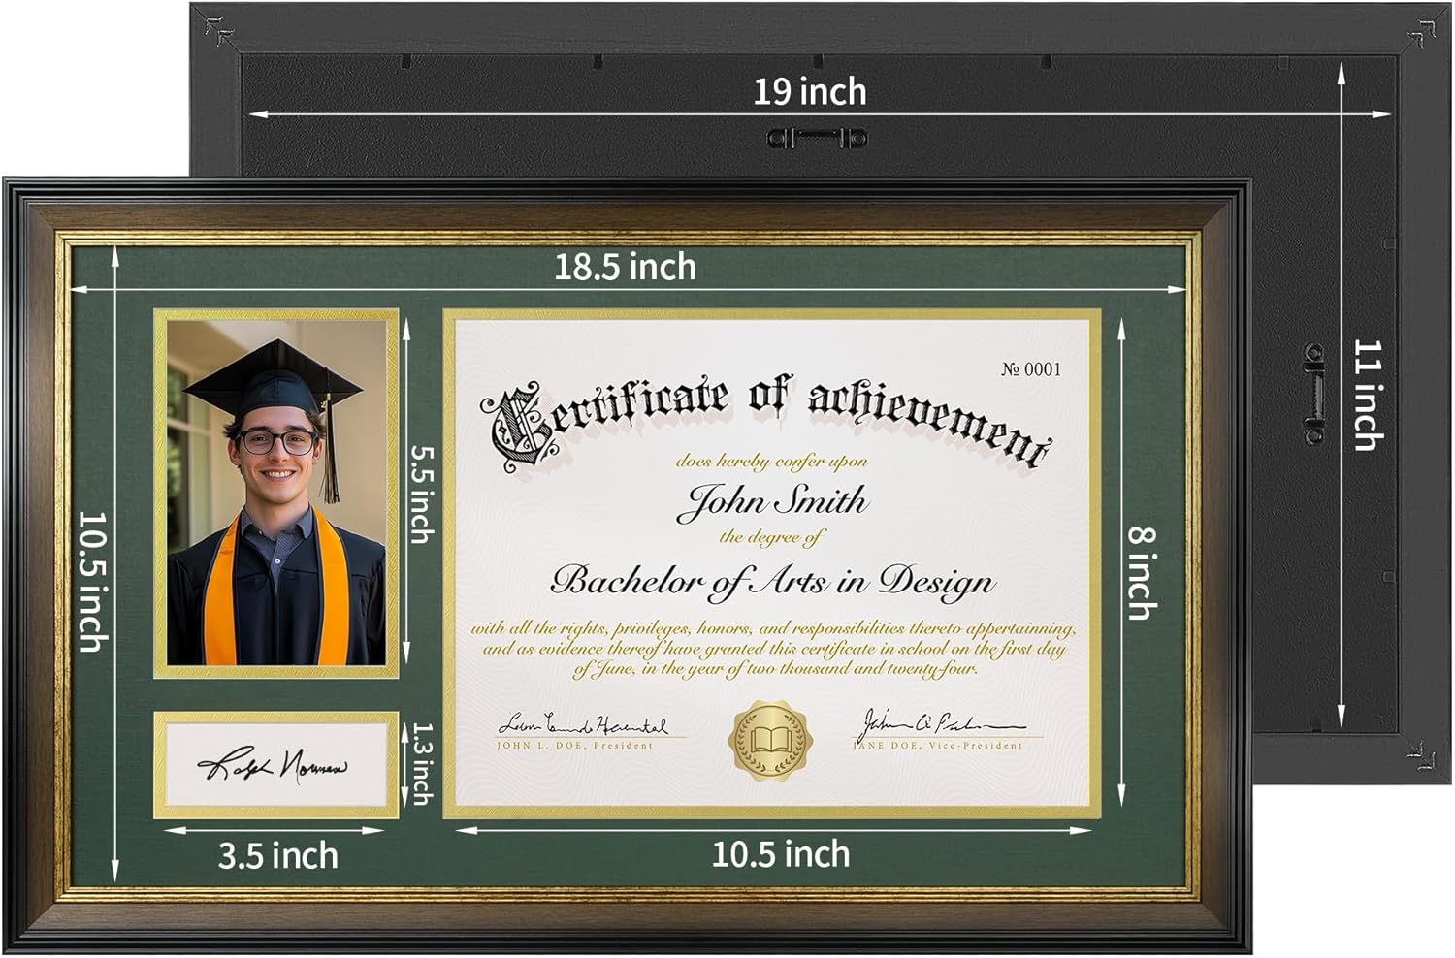
Task: Select the name "John Smith"
Action: 773,502
